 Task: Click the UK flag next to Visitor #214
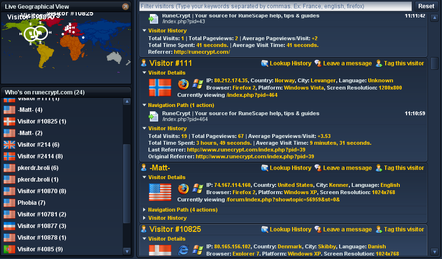point(9,145)
